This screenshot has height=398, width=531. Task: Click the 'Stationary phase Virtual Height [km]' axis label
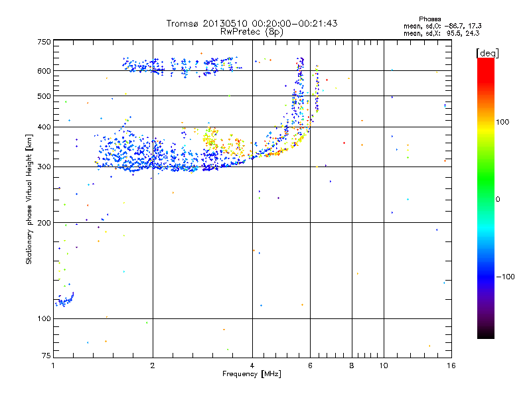point(29,199)
